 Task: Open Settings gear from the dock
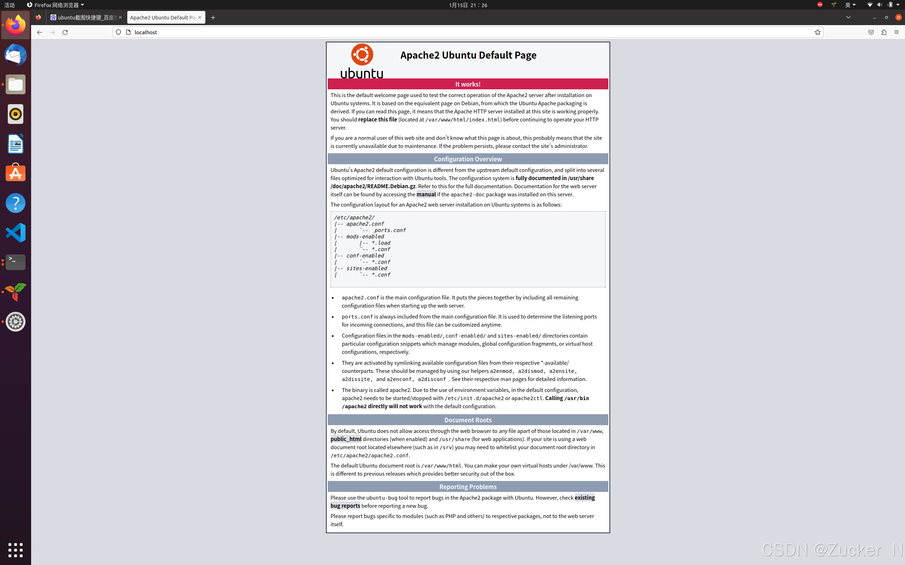coord(15,321)
